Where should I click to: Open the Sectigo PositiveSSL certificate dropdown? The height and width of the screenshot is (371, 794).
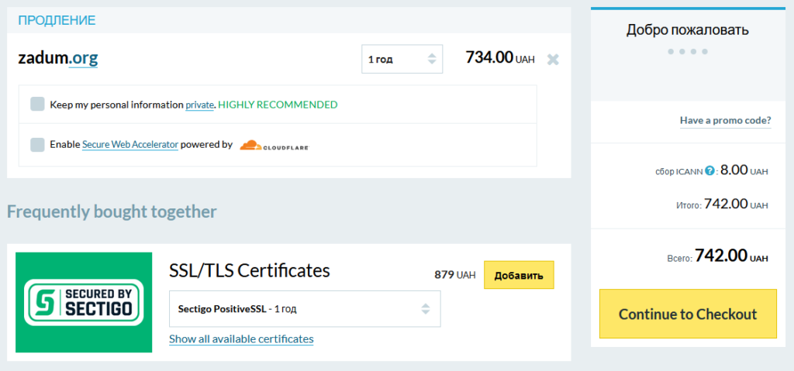pyautogui.click(x=305, y=309)
